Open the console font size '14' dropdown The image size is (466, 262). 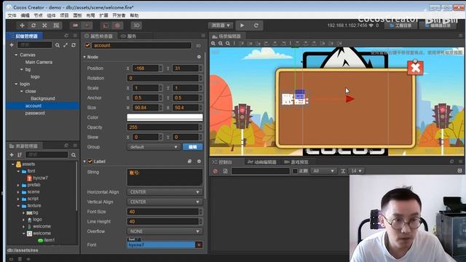(x=356, y=171)
